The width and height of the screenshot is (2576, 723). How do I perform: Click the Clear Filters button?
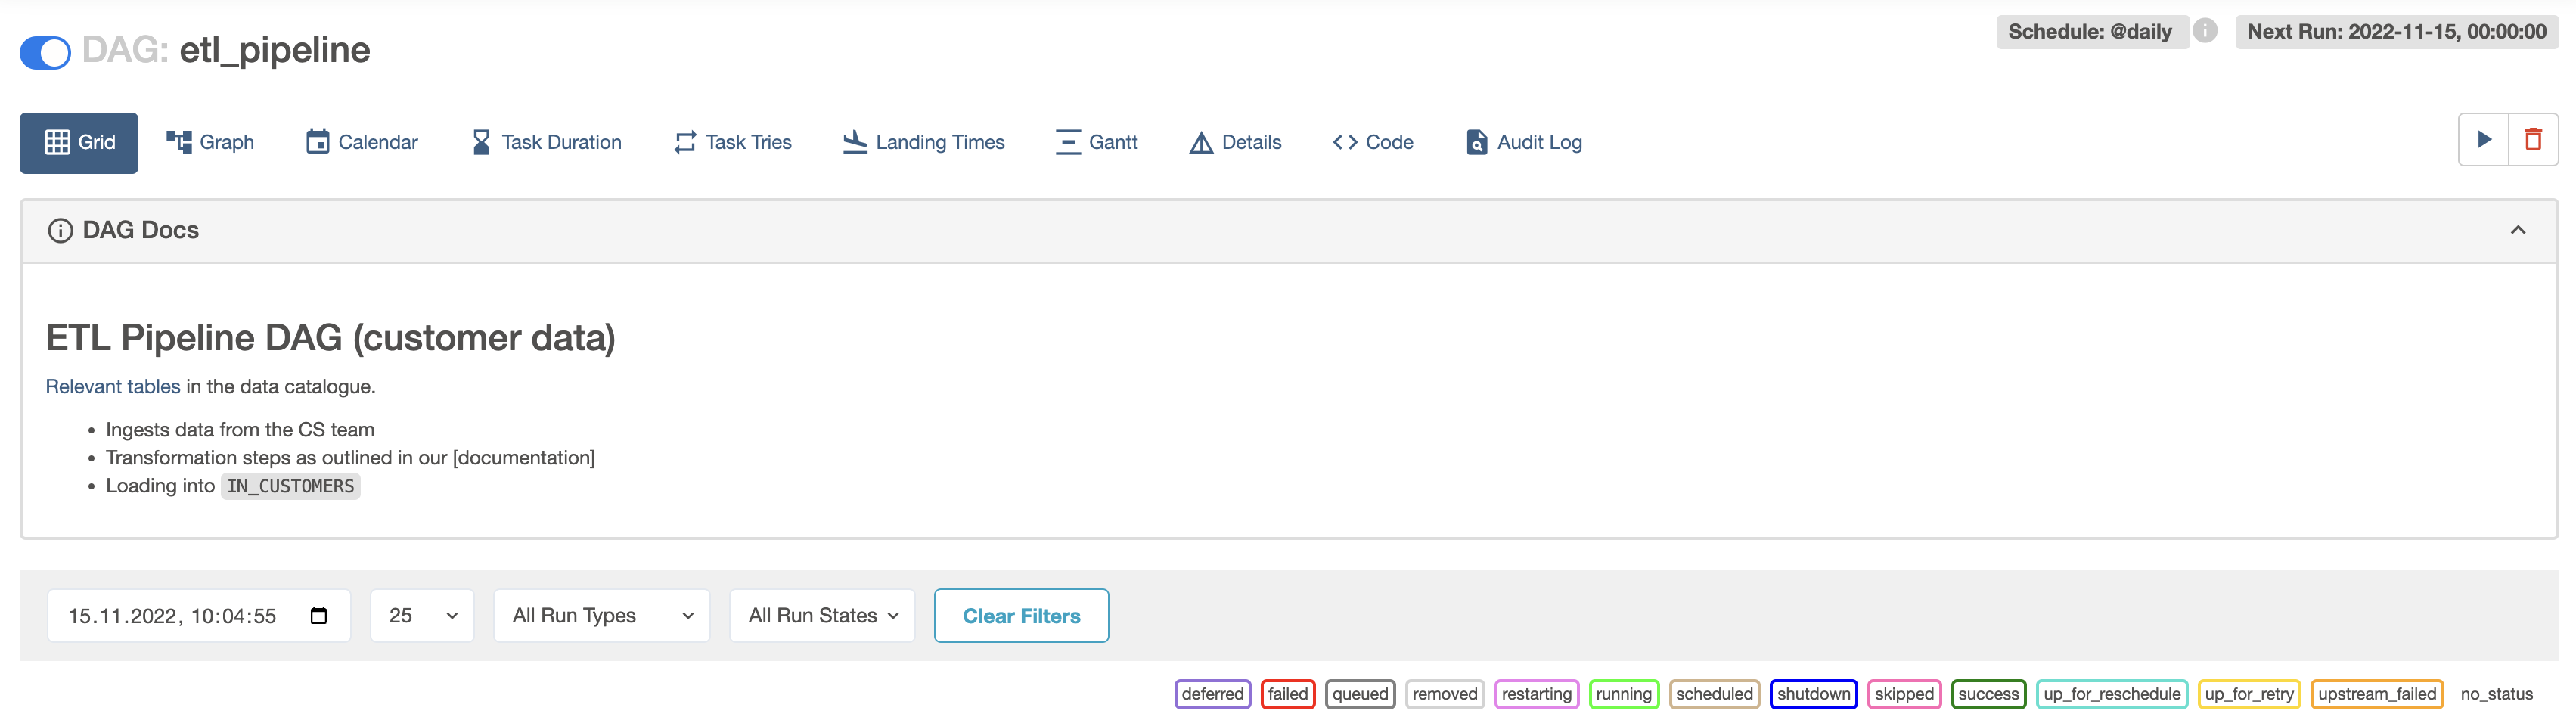pyautogui.click(x=1021, y=616)
